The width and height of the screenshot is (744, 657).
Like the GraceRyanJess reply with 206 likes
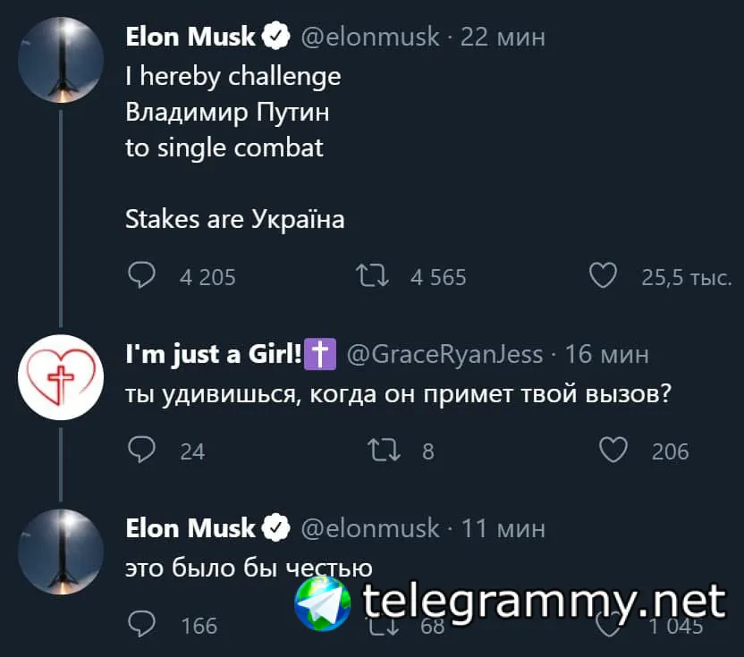[x=613, y=450]
